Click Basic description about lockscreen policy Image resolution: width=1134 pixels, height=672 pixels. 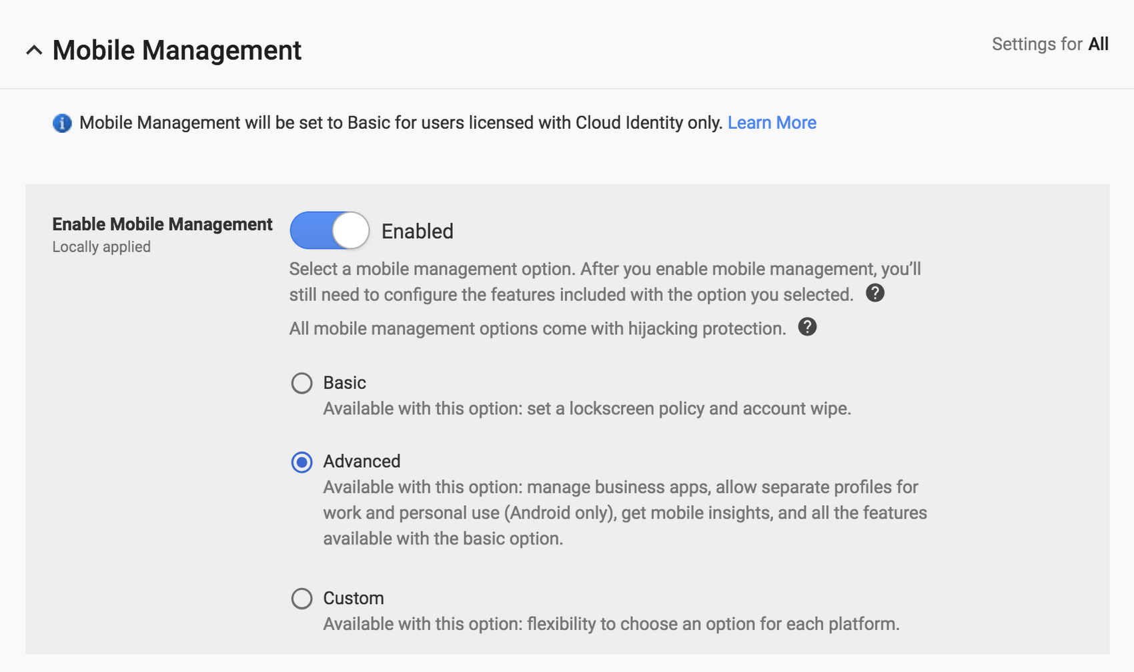coord(587,408)
